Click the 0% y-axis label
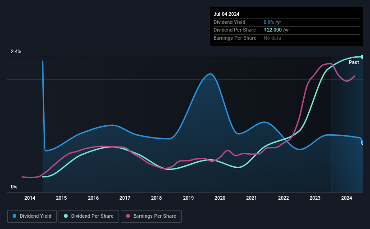The image size is (370, 229). [x=14, y=187]
